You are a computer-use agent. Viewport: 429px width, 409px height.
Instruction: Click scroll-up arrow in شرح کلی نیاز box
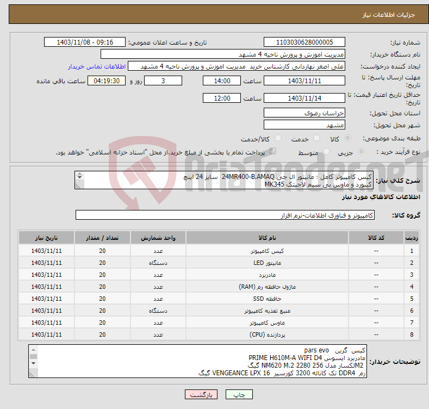[x=80, y=175]
